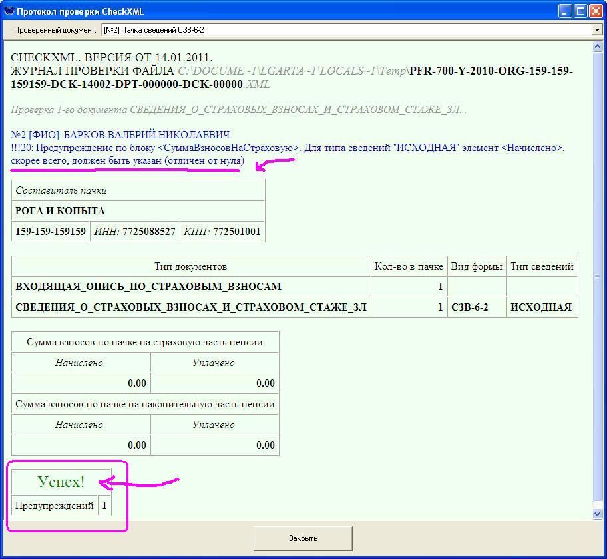Click the 159-159-159159 registration number
This screenshot has width=607, height=559.
[51, 232]
